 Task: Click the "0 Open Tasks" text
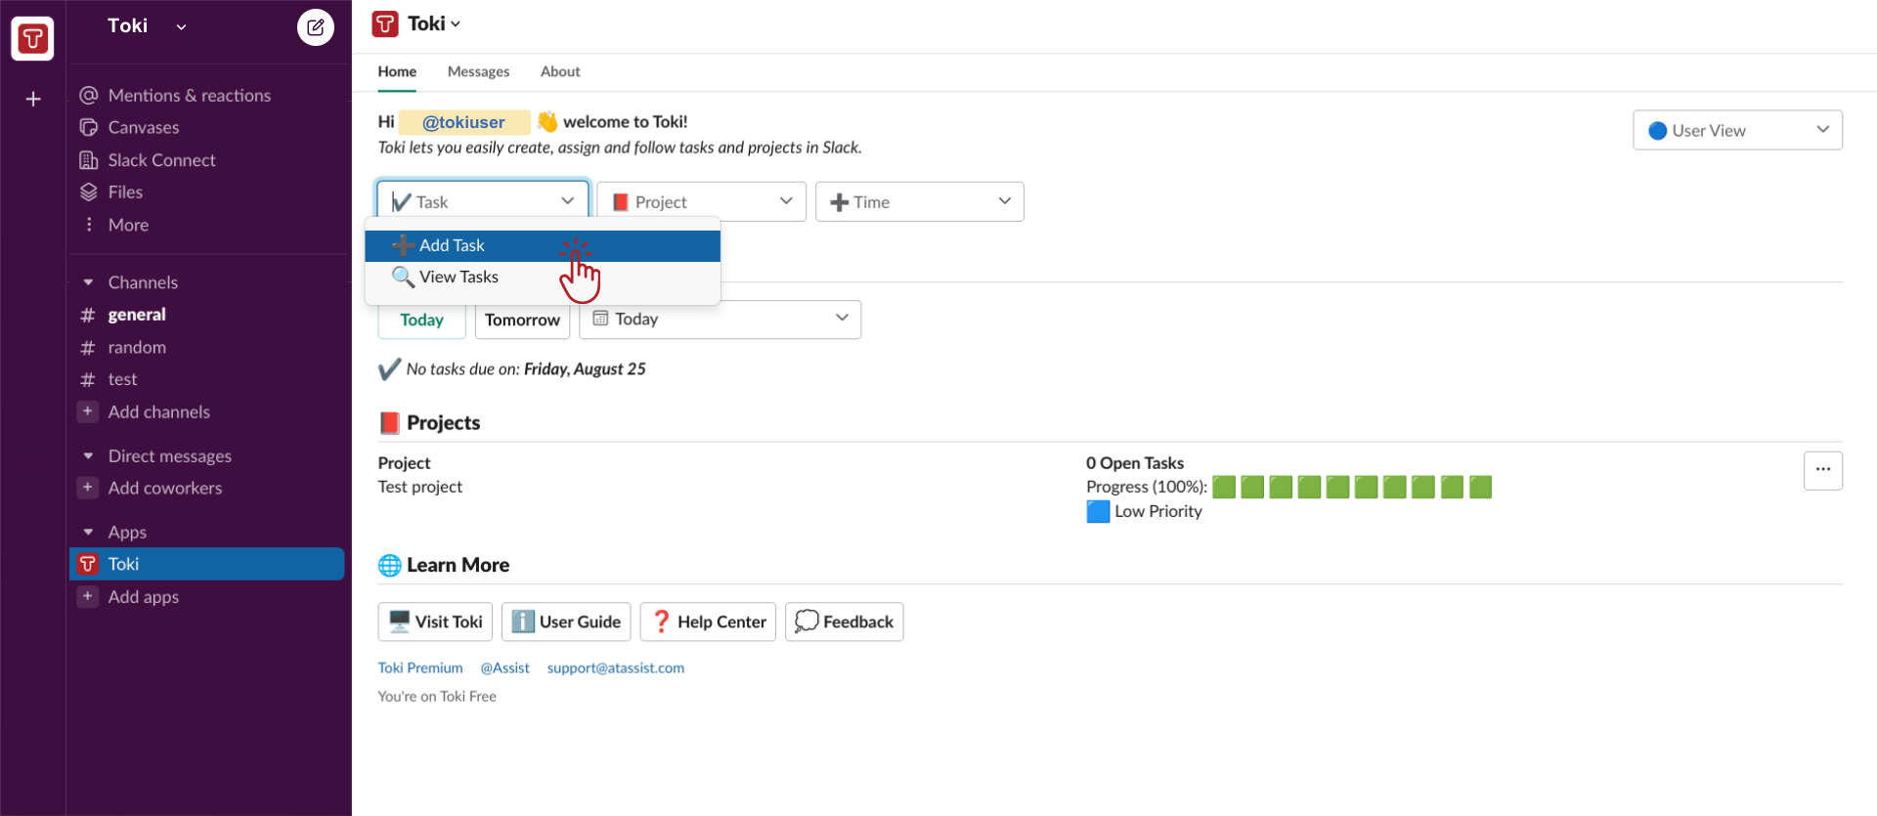tap(1135, 463)
